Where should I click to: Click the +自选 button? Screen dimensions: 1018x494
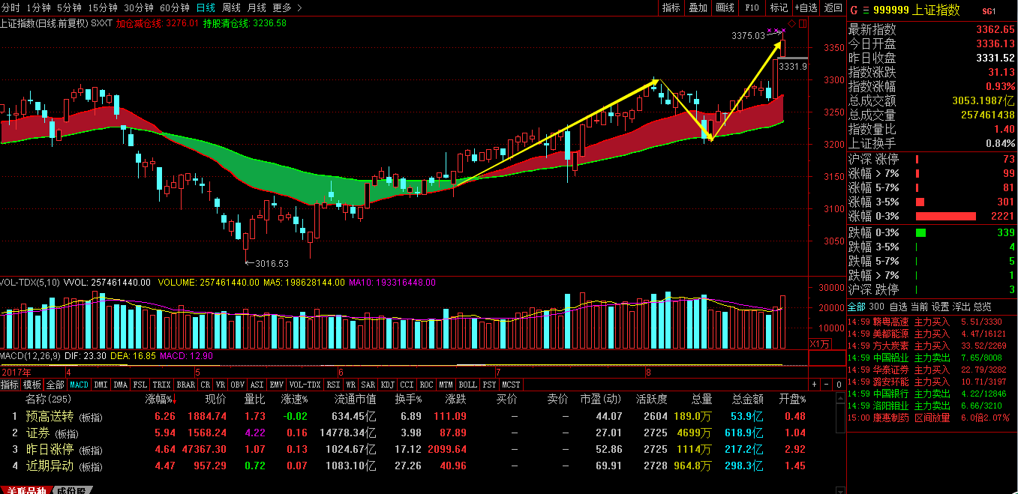805,7
